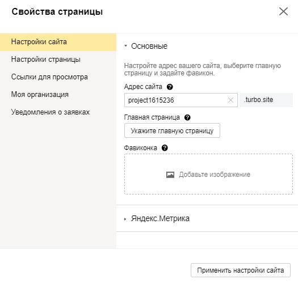
Task: Collapse Основные using its triangle arrow
Action: click(x=125, y=46)
